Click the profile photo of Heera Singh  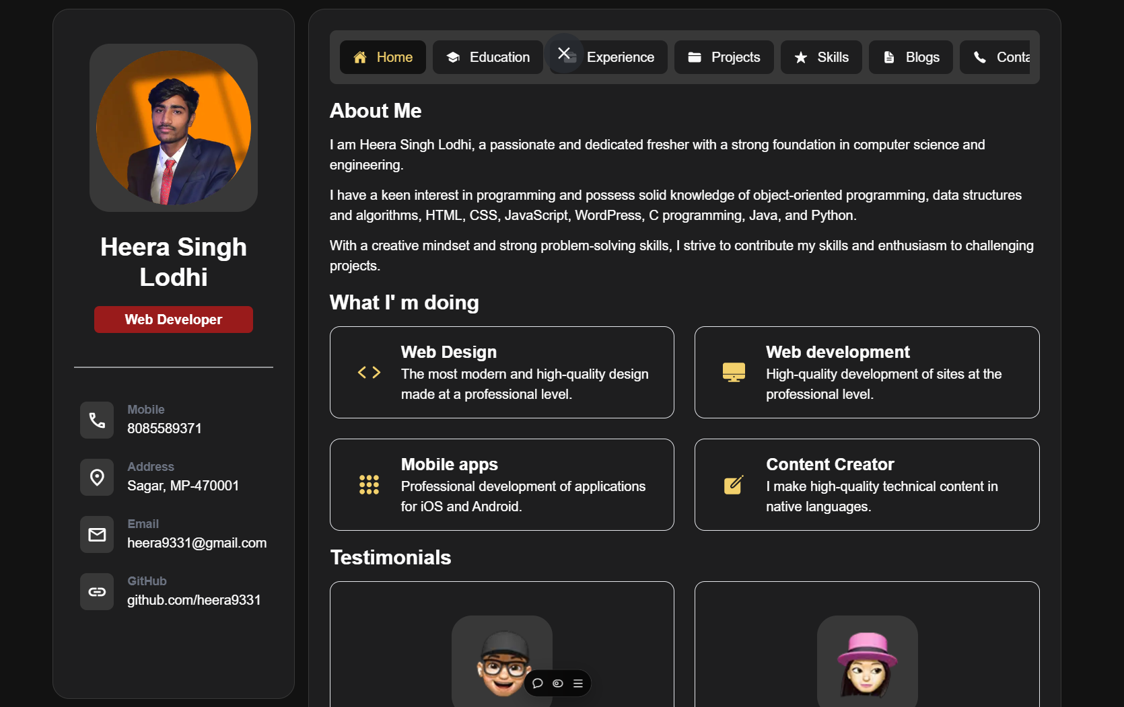pos(174,128)
